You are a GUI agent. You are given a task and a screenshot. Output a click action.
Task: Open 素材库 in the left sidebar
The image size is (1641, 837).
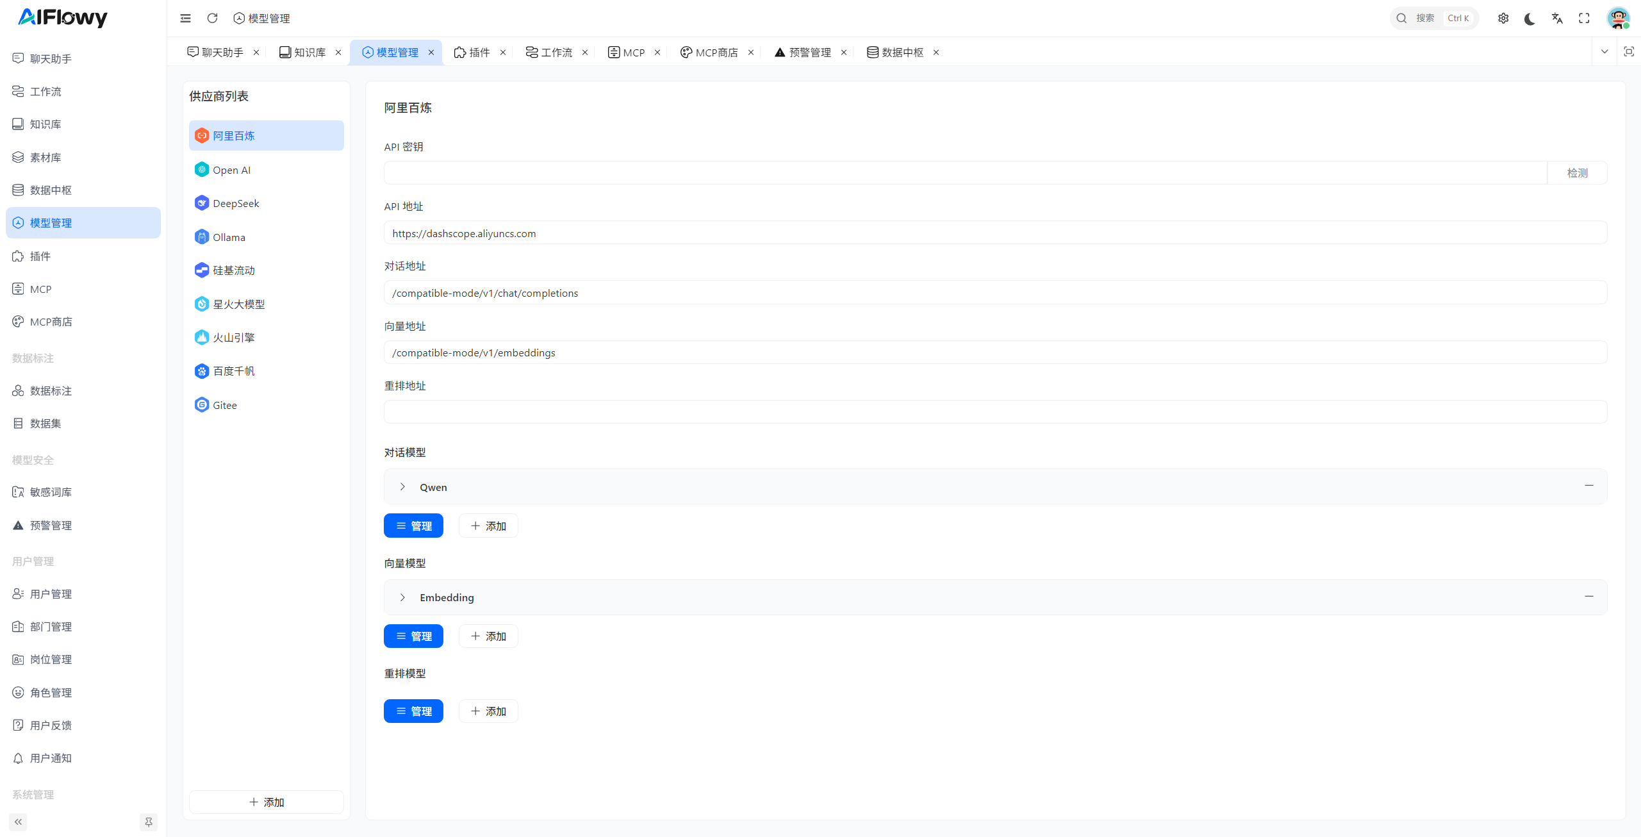(45, 157)
